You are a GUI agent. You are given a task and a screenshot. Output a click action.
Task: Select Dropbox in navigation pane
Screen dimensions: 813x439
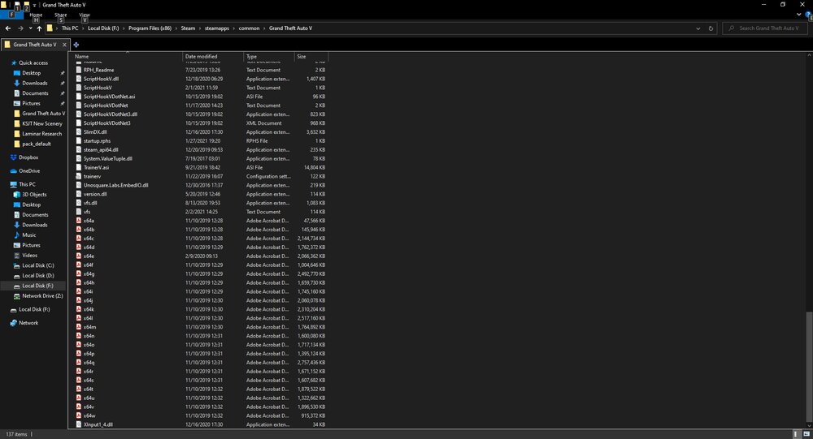click(28, 157)
